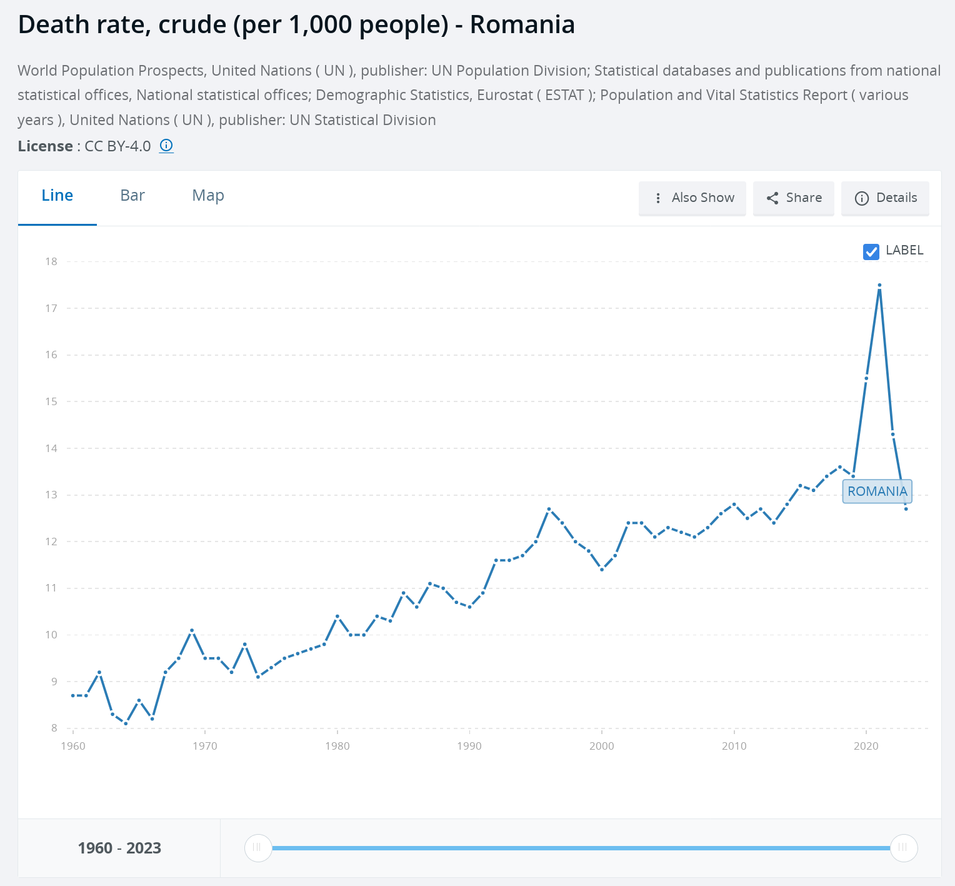The image size is (955, 886).
Task: Click the 2023 final data point
Action: point(906,509)
